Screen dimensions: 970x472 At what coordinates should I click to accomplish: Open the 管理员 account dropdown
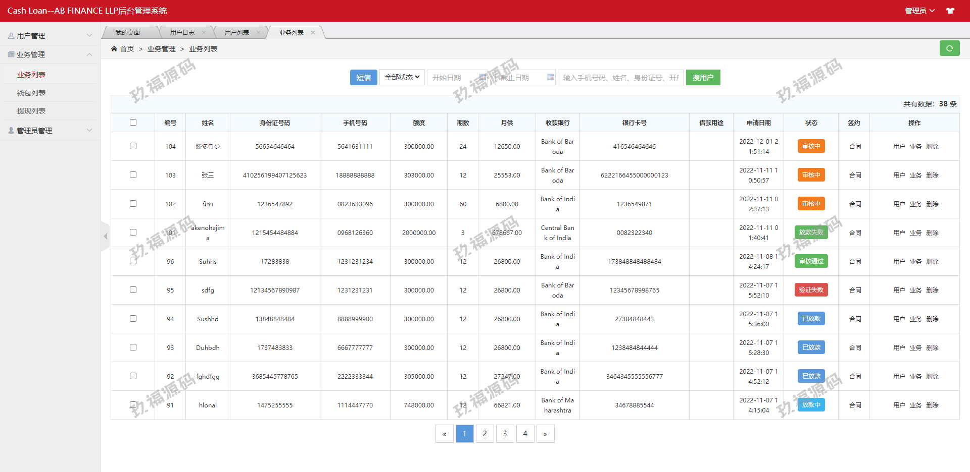click(919, 11)
